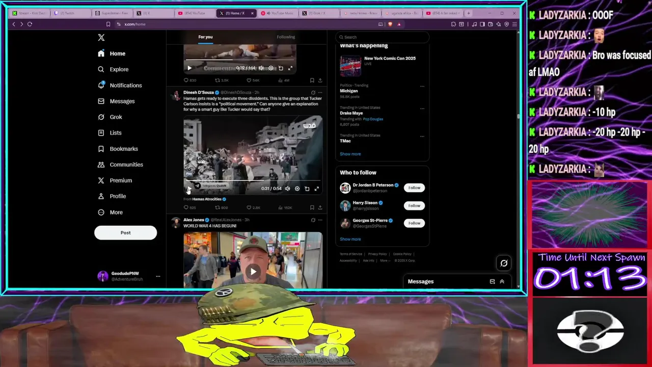The image size is (652, 367).
Task: Mute the top 1:14 video
Action: [x=261, y=68]
